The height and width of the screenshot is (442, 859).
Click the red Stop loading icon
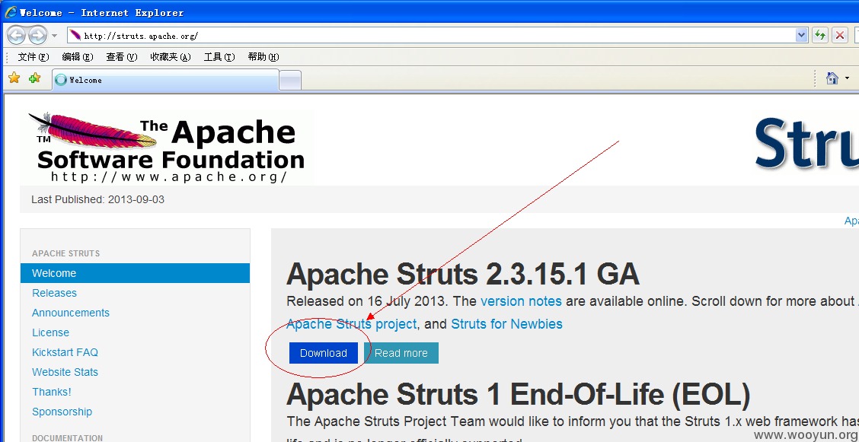coord(839,36)
